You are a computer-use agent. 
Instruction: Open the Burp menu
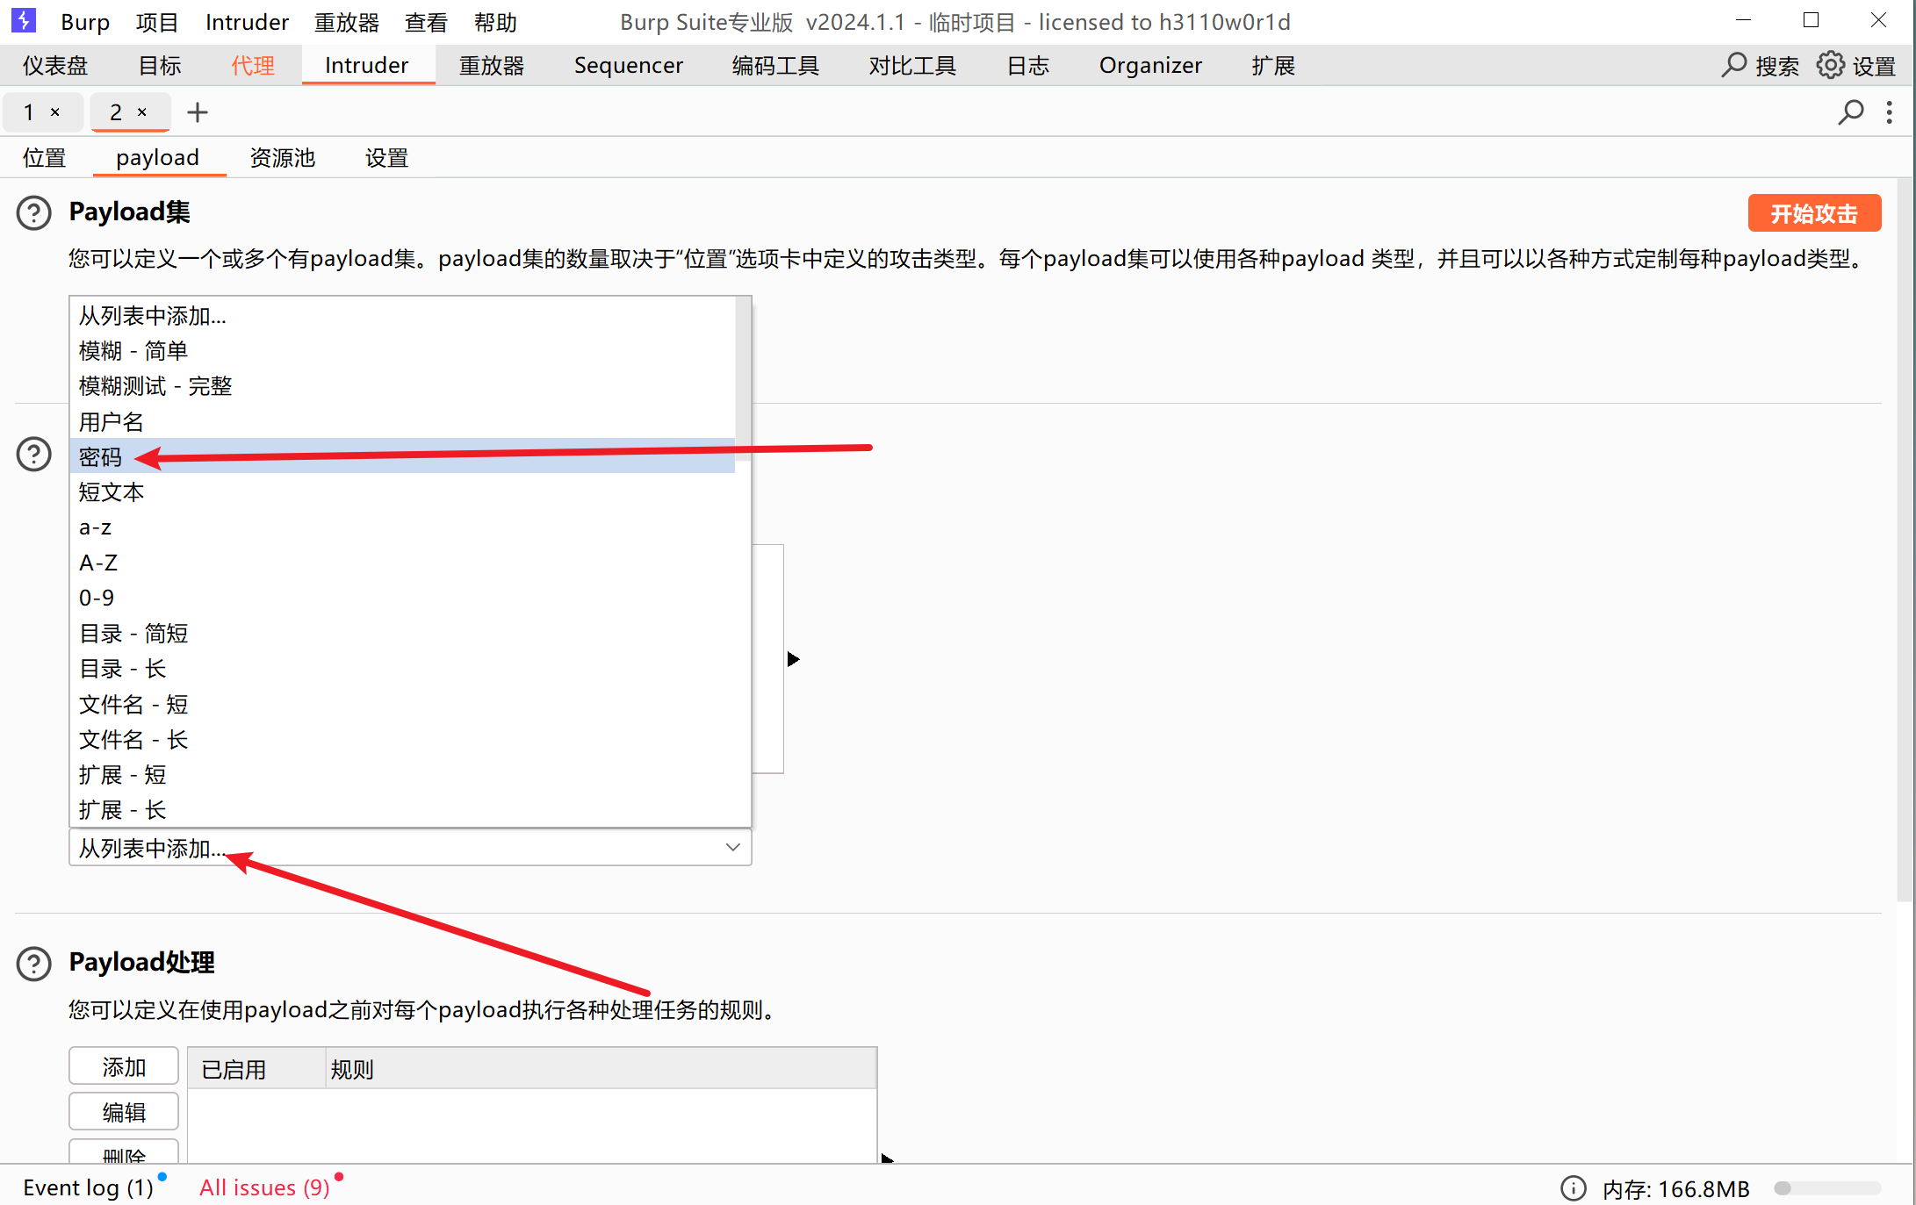coord(85,22)
